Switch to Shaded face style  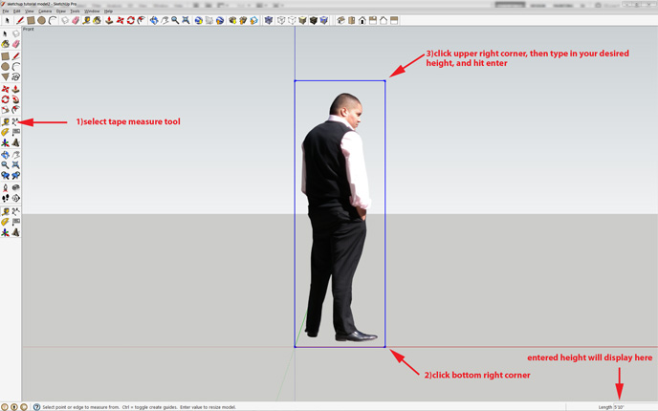(x=302, y=20)
